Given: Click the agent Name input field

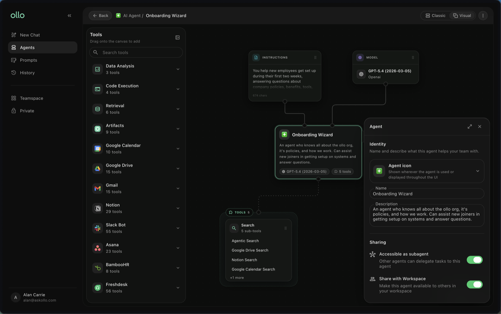Looking at the screenshot, I should [427, 194].
